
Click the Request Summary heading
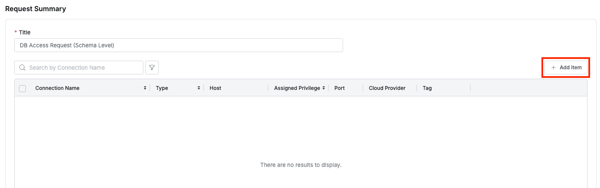tap(36, 9)
